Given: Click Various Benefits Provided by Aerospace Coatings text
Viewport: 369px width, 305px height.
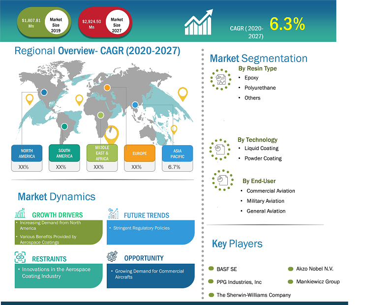Looking at the screenshot, I should (x=48, y=240).
